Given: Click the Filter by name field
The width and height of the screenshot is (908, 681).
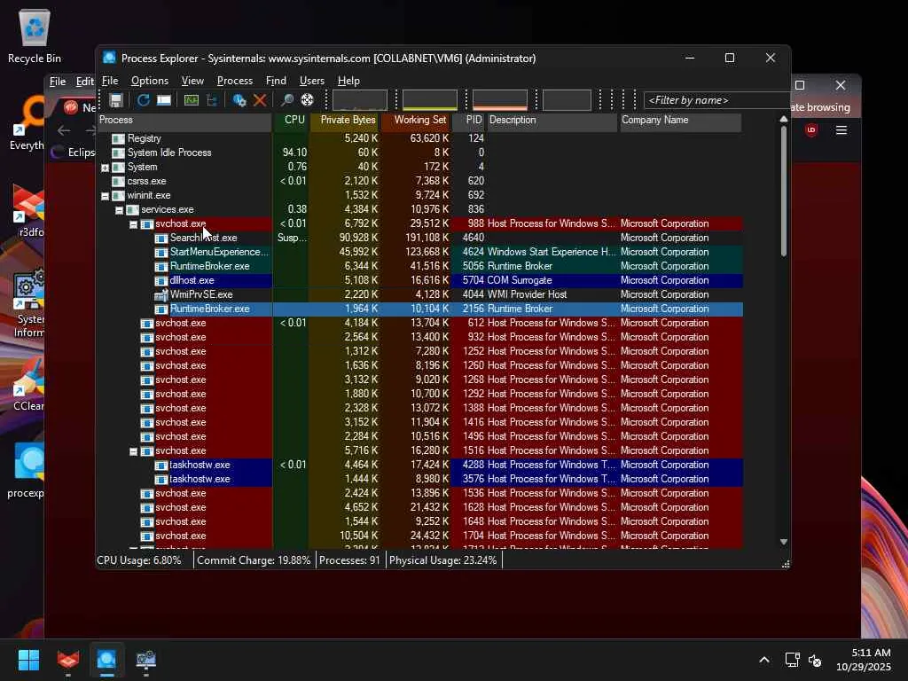Looking at the screenshot, I should point(716,100).
